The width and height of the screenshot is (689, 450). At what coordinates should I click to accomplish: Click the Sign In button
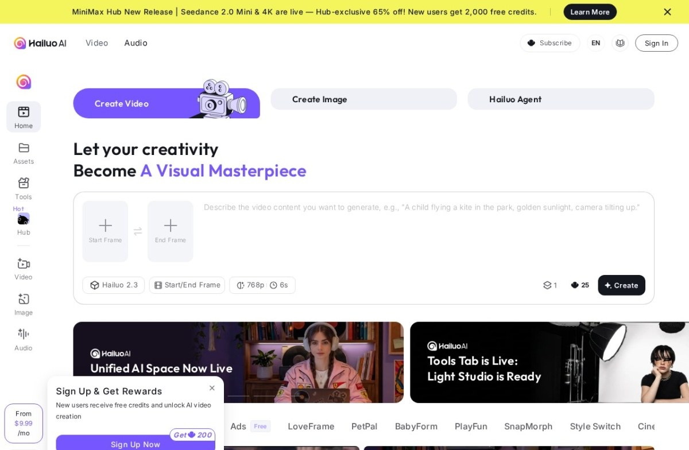click(x=656, y=43)
